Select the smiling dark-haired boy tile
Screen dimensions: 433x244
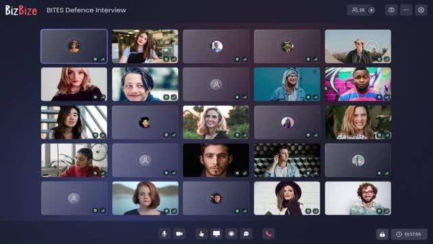coord(145,84)
